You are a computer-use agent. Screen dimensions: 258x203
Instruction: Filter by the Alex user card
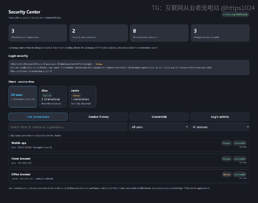[x=53, y=96]
